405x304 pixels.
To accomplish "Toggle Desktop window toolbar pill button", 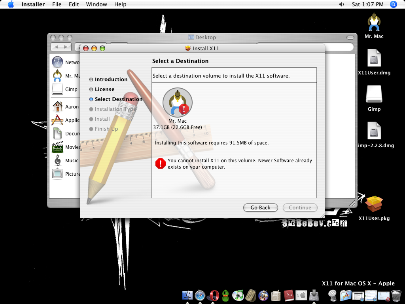I will click(350, 38).
